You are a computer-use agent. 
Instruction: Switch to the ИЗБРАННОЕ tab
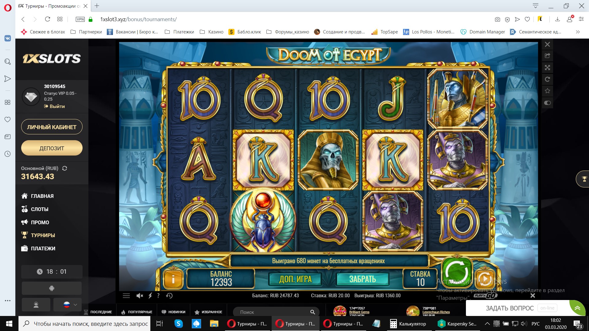208,312
